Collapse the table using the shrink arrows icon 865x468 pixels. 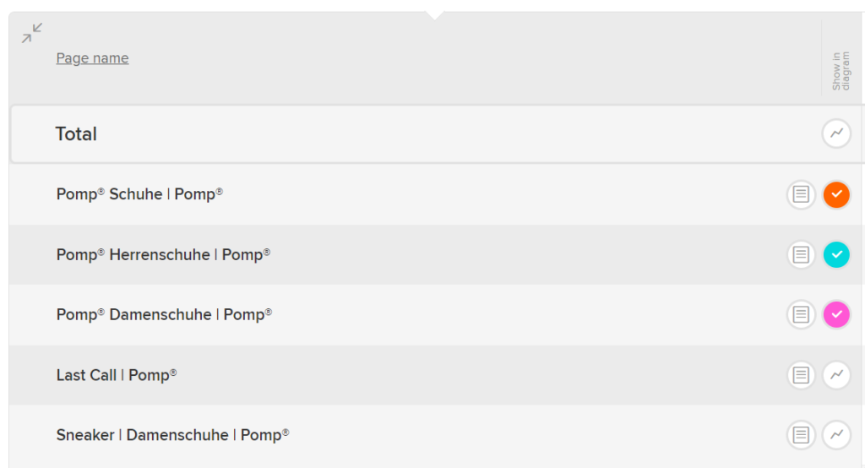(x=32, y=34)
